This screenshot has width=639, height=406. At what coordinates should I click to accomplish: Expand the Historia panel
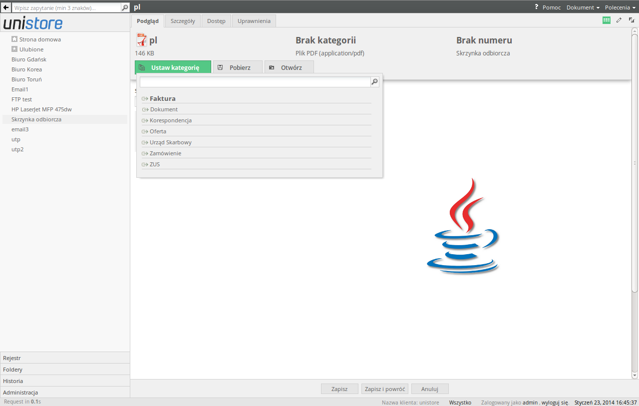[x=65, y=381]
